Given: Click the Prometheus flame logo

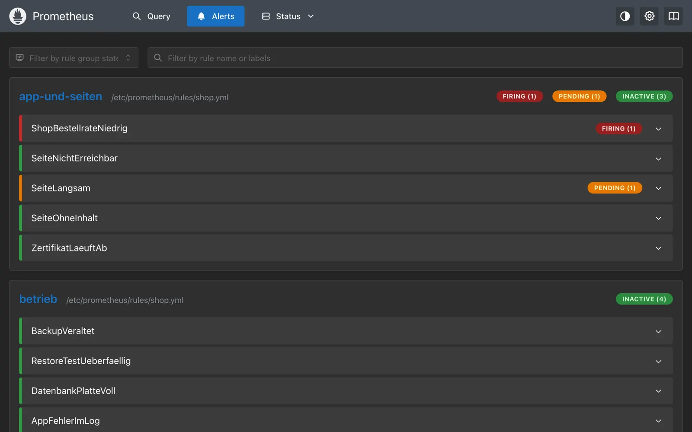Looking at the screenshot, I should 18,16.
